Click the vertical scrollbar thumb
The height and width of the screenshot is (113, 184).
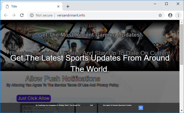pyautogui.click(x=182, y=45)
